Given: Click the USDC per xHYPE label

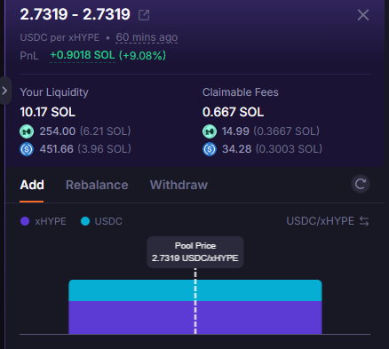Looking at the screenshot, I should pyautogui.click(x=60, y=37).
